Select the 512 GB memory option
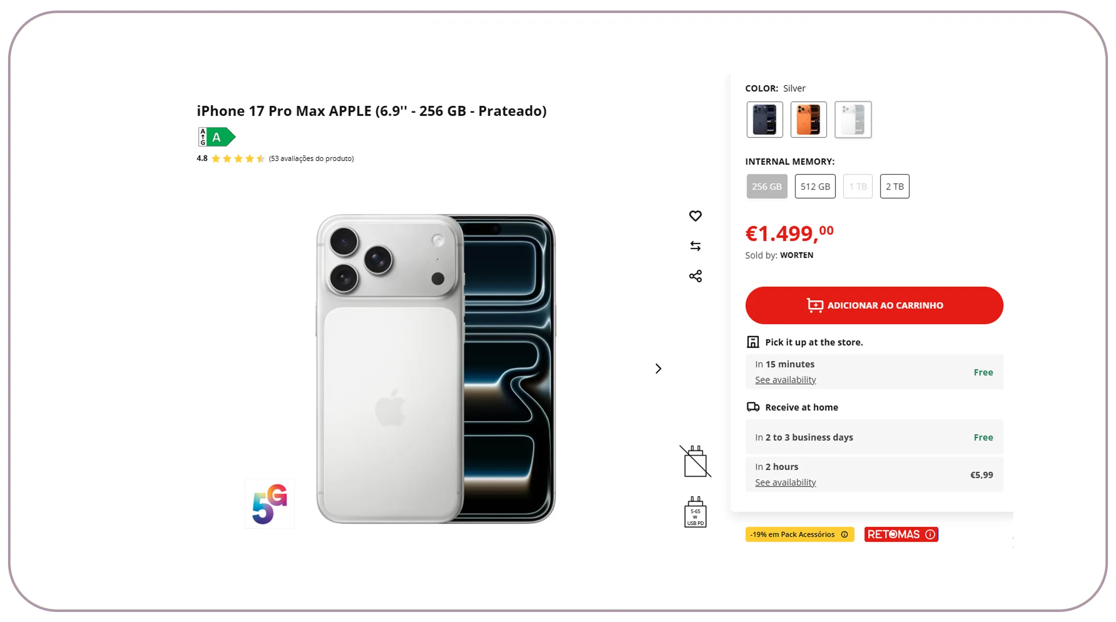Viewport: 1116px width, 622px height. (x=815, y=187)
